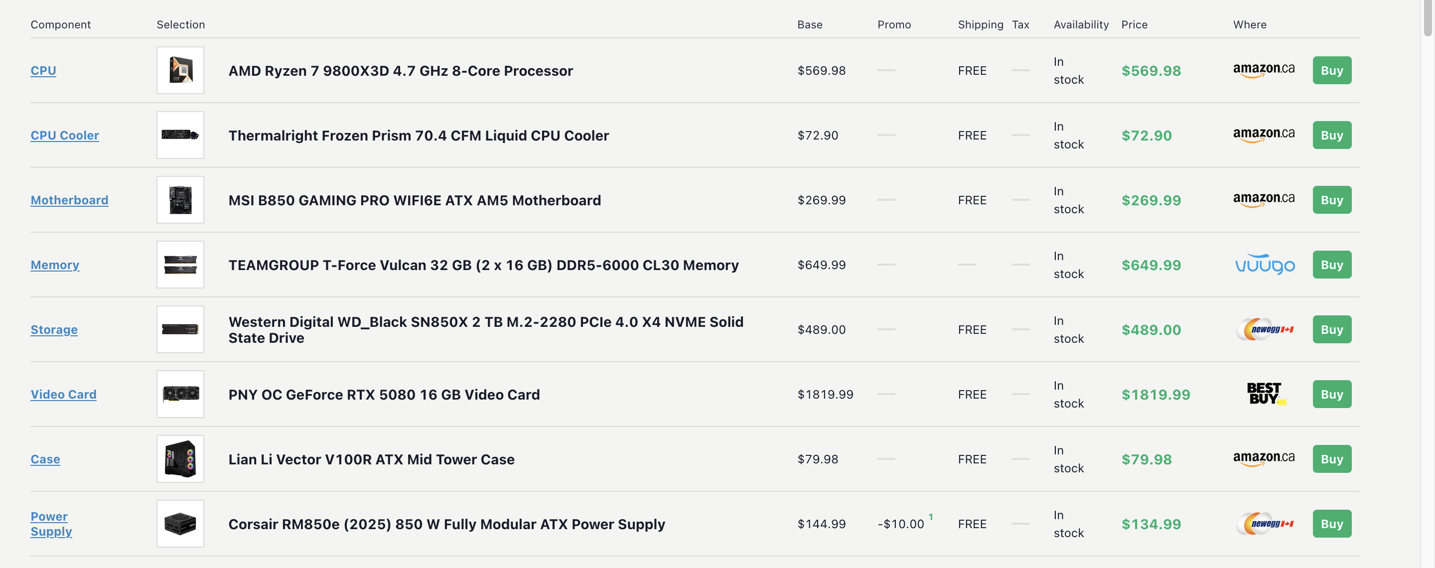Click the promo footnote 1 marker

click(930, 517)
